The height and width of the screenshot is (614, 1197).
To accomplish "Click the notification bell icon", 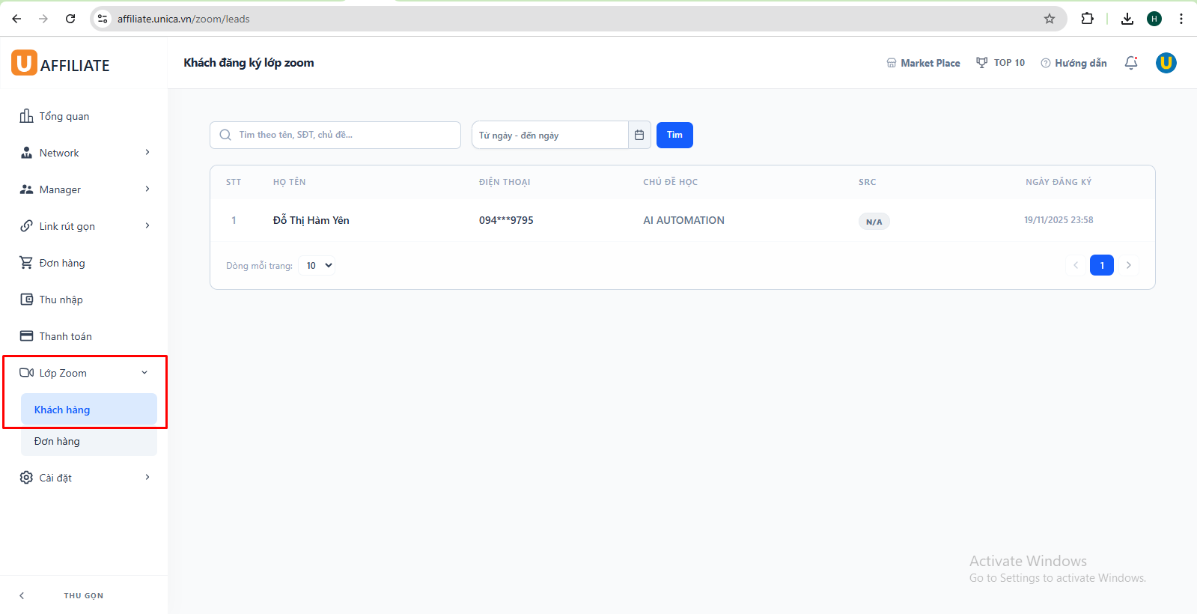I will (1131, 63).
